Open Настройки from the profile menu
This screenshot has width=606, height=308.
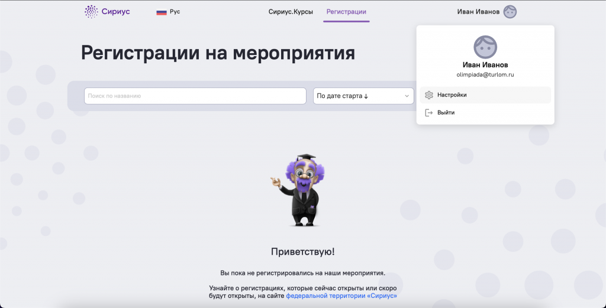coord(485,95)
